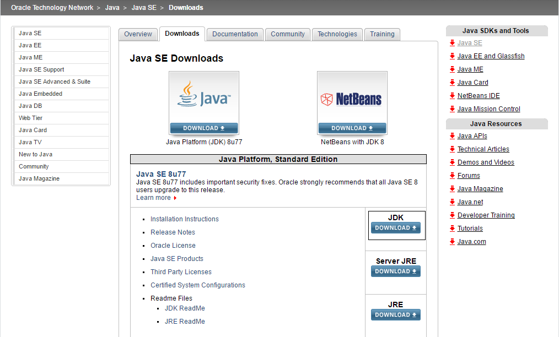Screen dimensions: 559x337
Task: Open Java SE Advanced & Suite sidebar item
Action: click(61, 81)
